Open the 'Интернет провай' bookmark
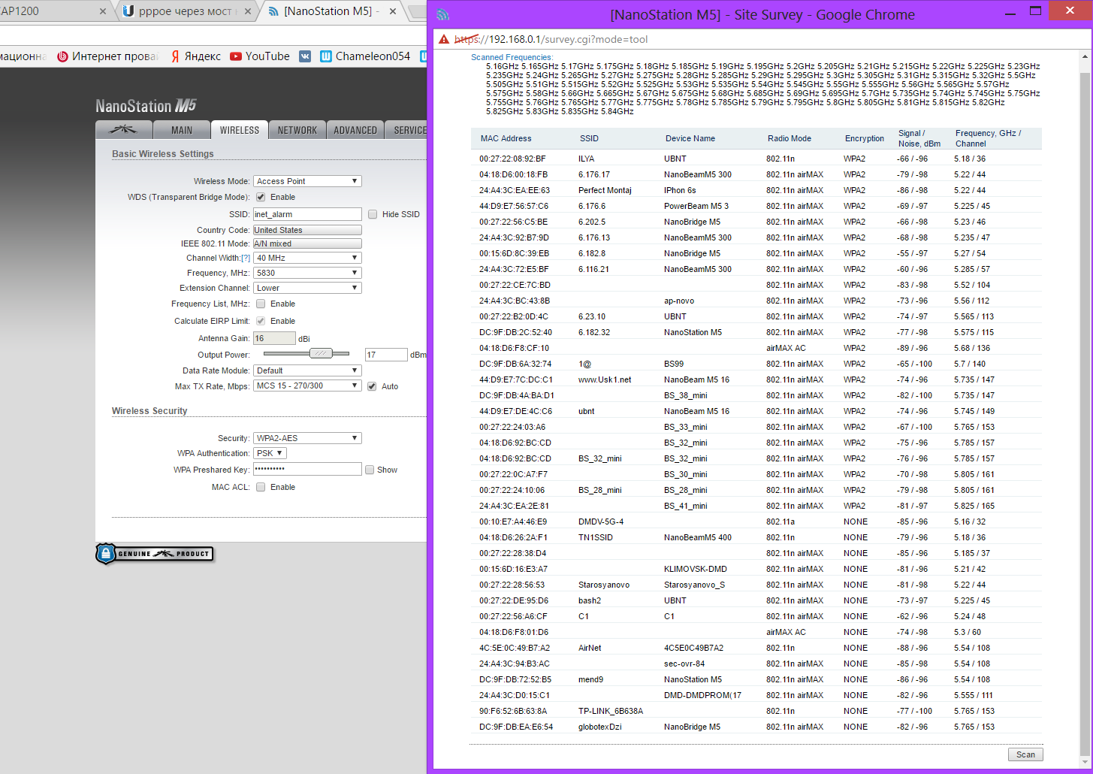This screenshot has height=774, width=1093. (108, 56)
